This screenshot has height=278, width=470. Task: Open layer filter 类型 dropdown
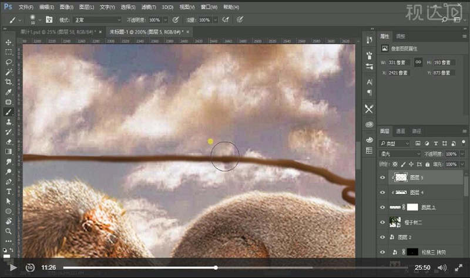[394, 143]
